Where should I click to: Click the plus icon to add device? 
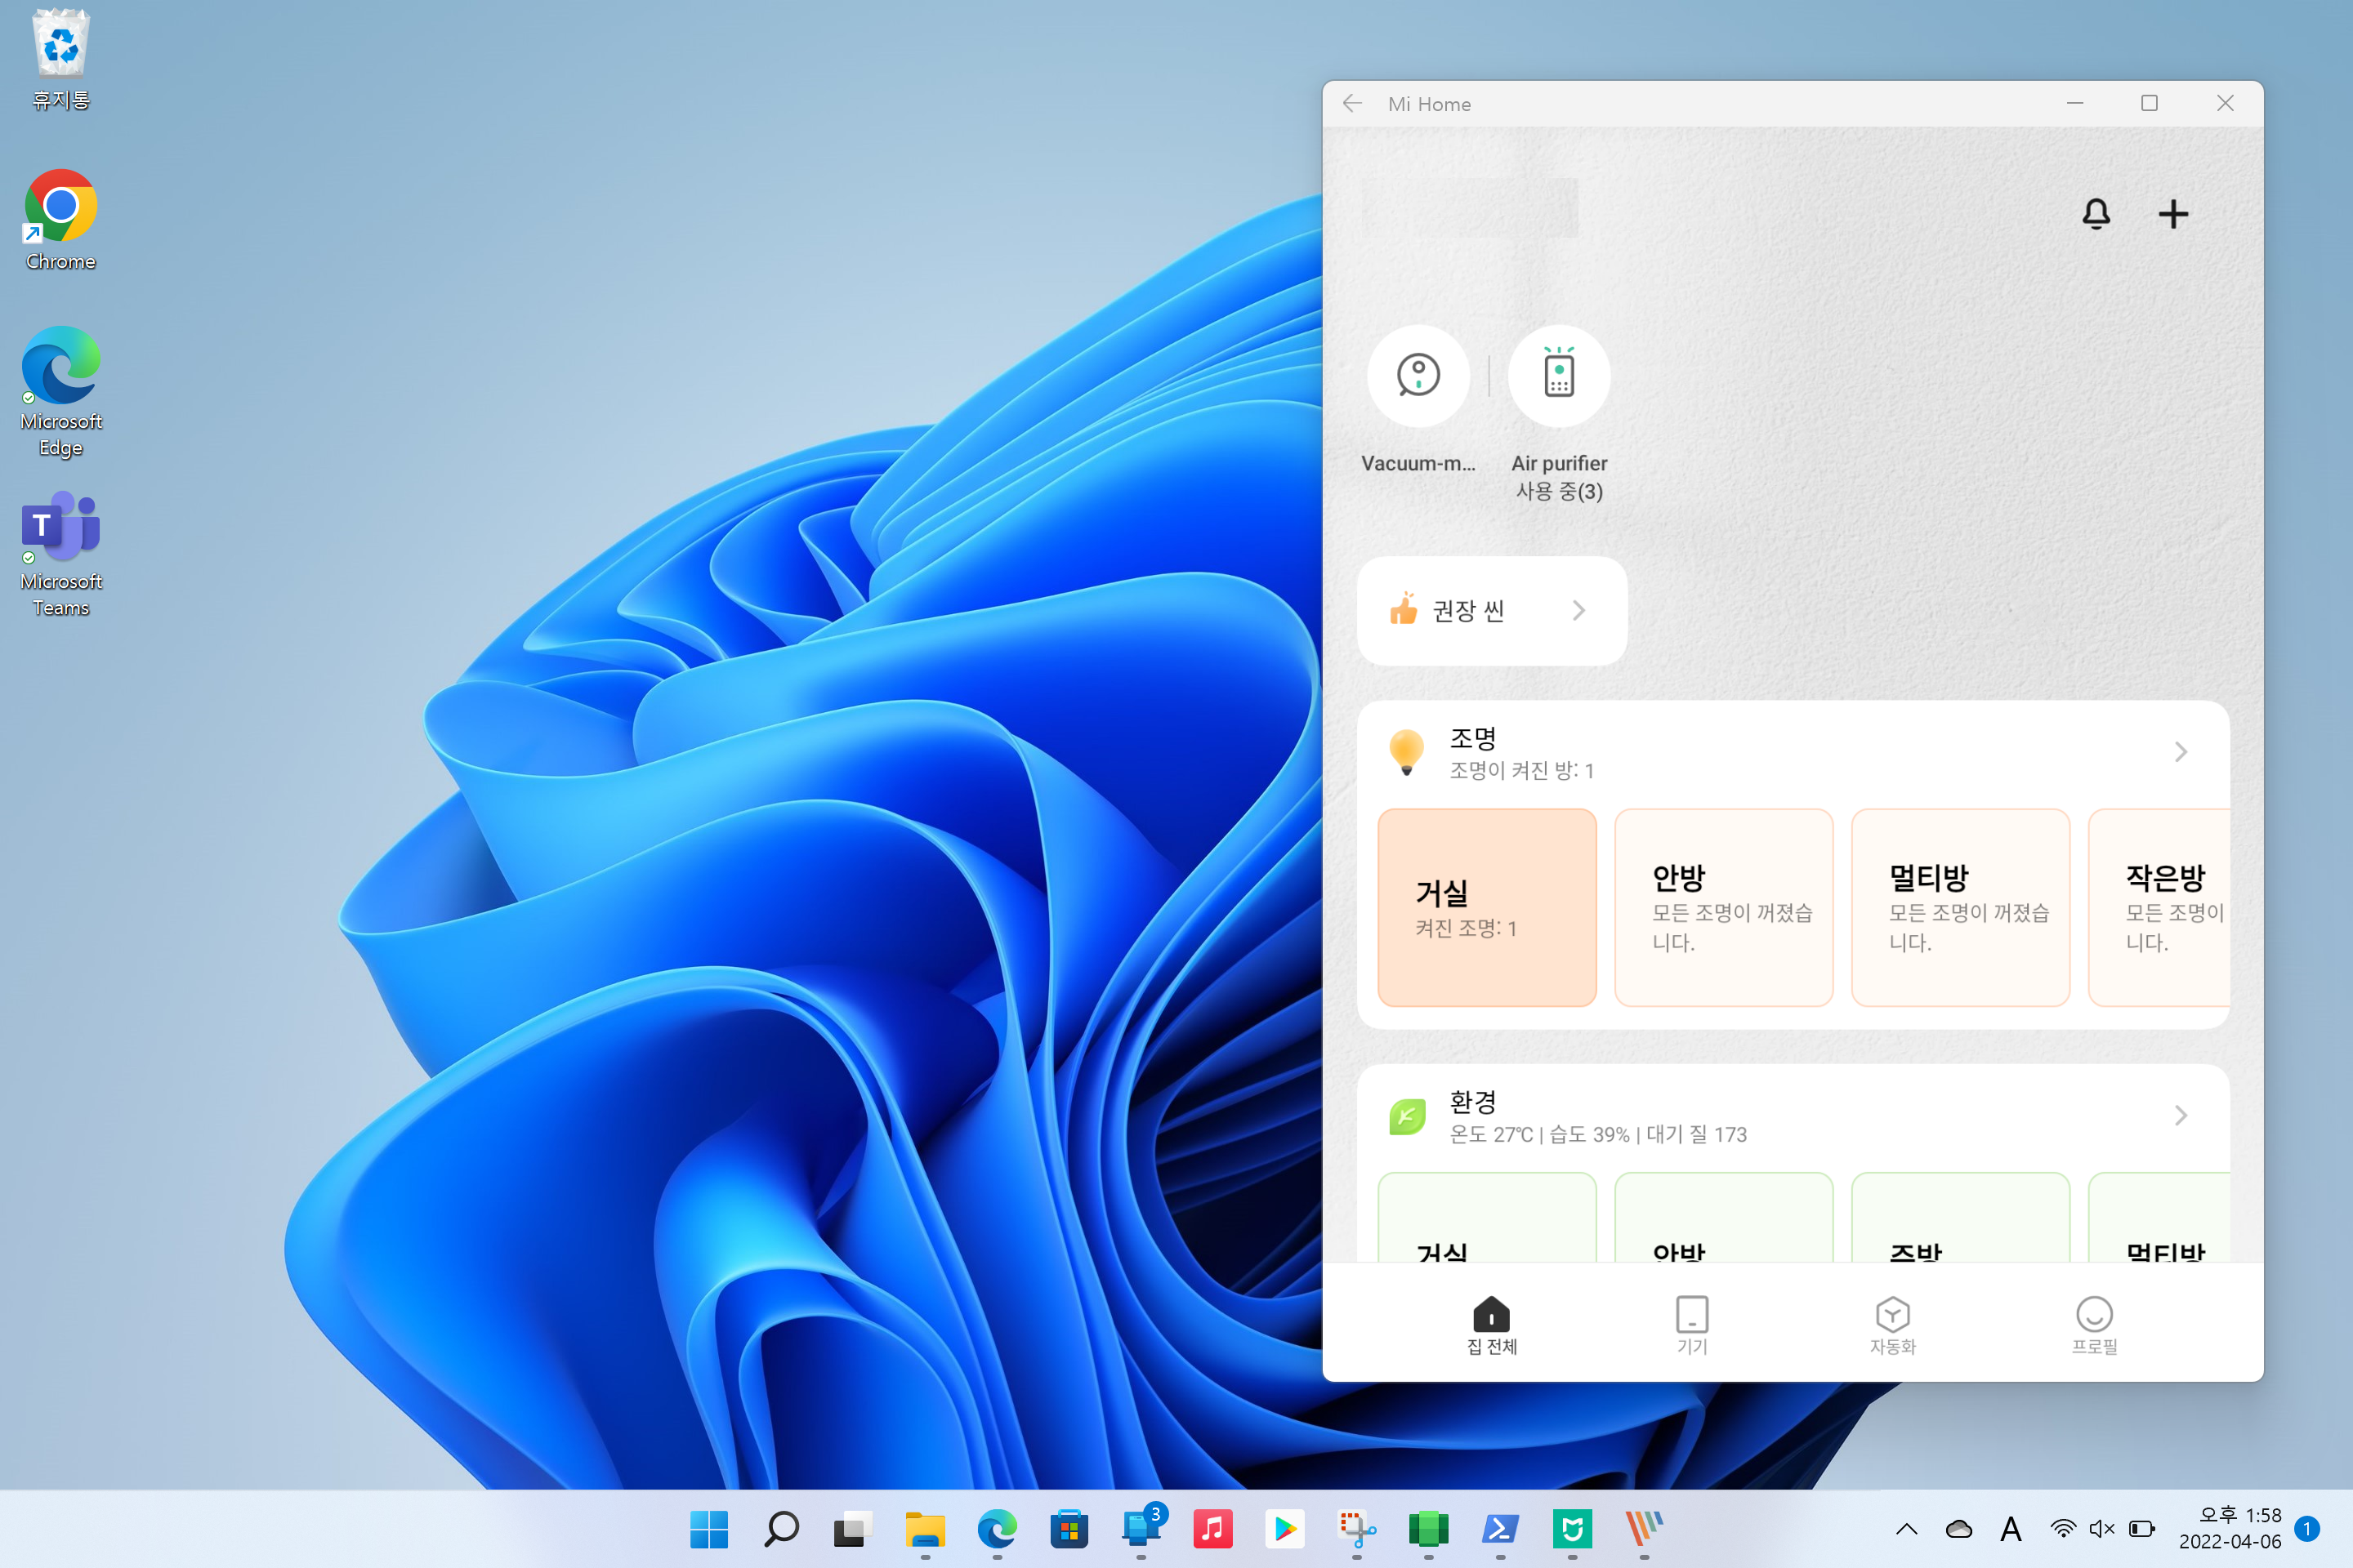pos(2172,213)
